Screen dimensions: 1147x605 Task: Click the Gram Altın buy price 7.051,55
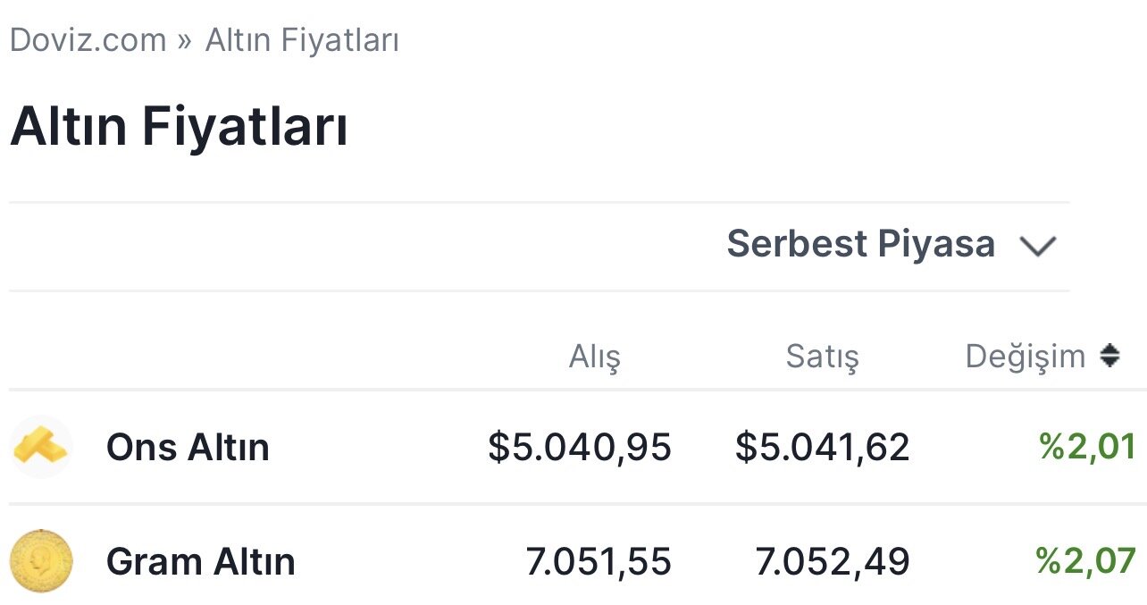598,562
